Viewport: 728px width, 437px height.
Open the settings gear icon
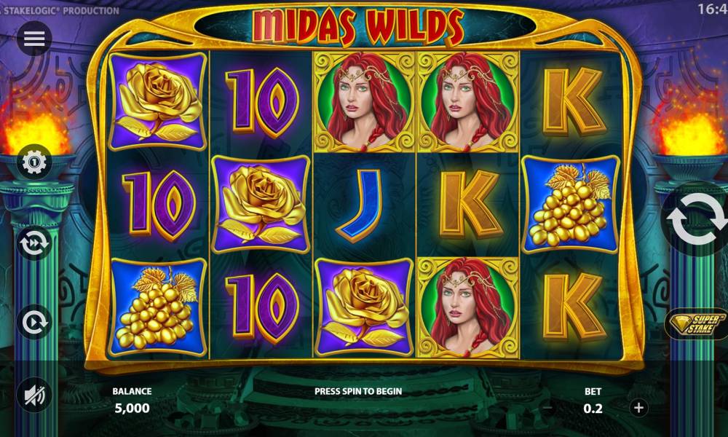click(34, 162)
